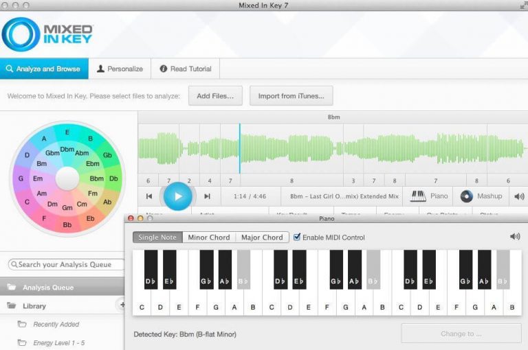Play the first G♭ black key

coord(206,270)
